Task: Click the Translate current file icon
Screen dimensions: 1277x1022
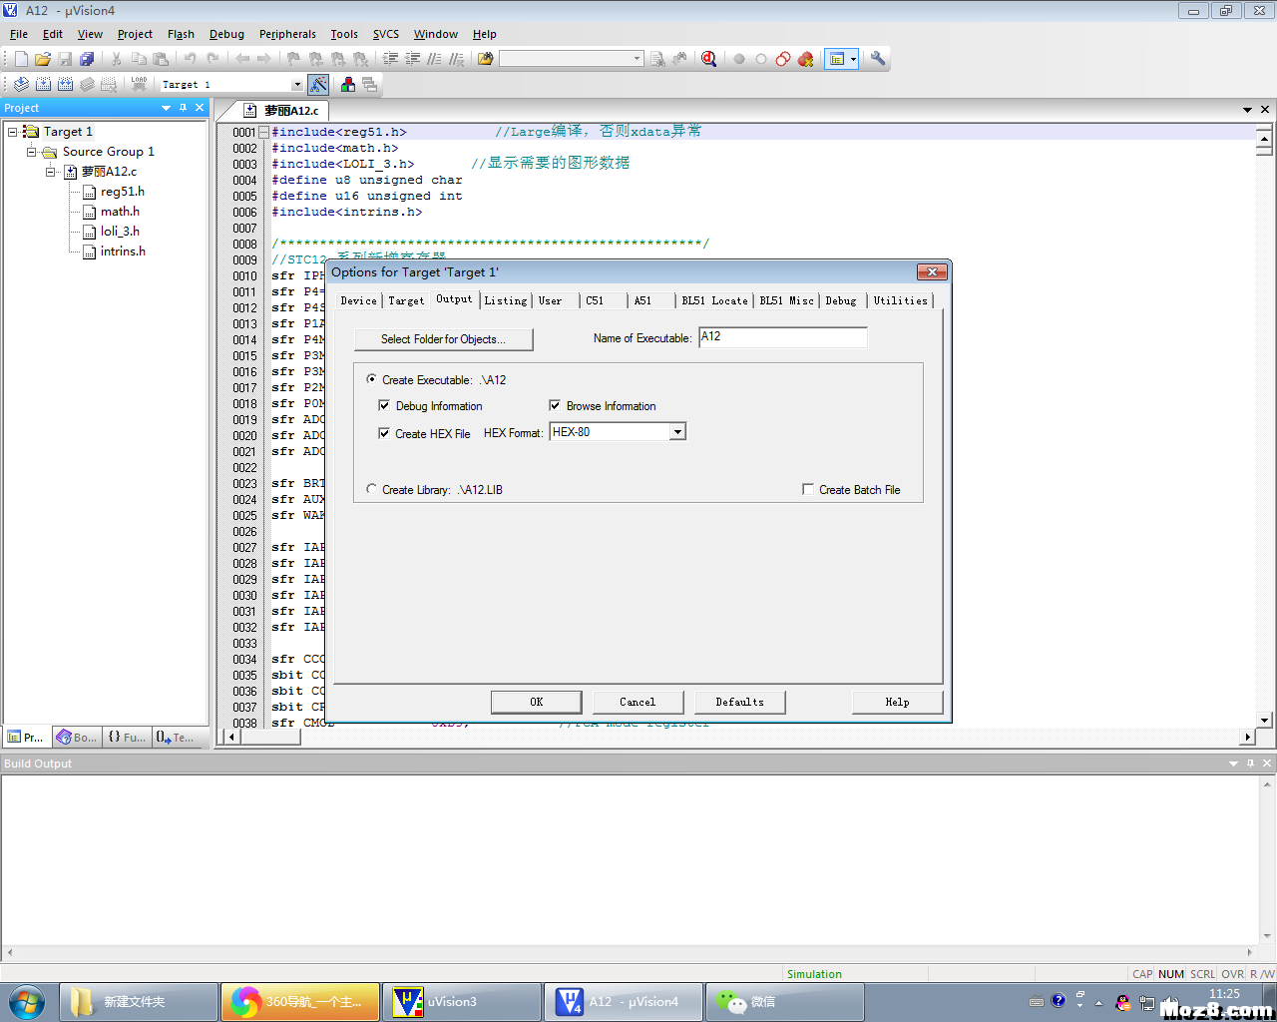Action: pyautogui.click(x=21, y=85)
